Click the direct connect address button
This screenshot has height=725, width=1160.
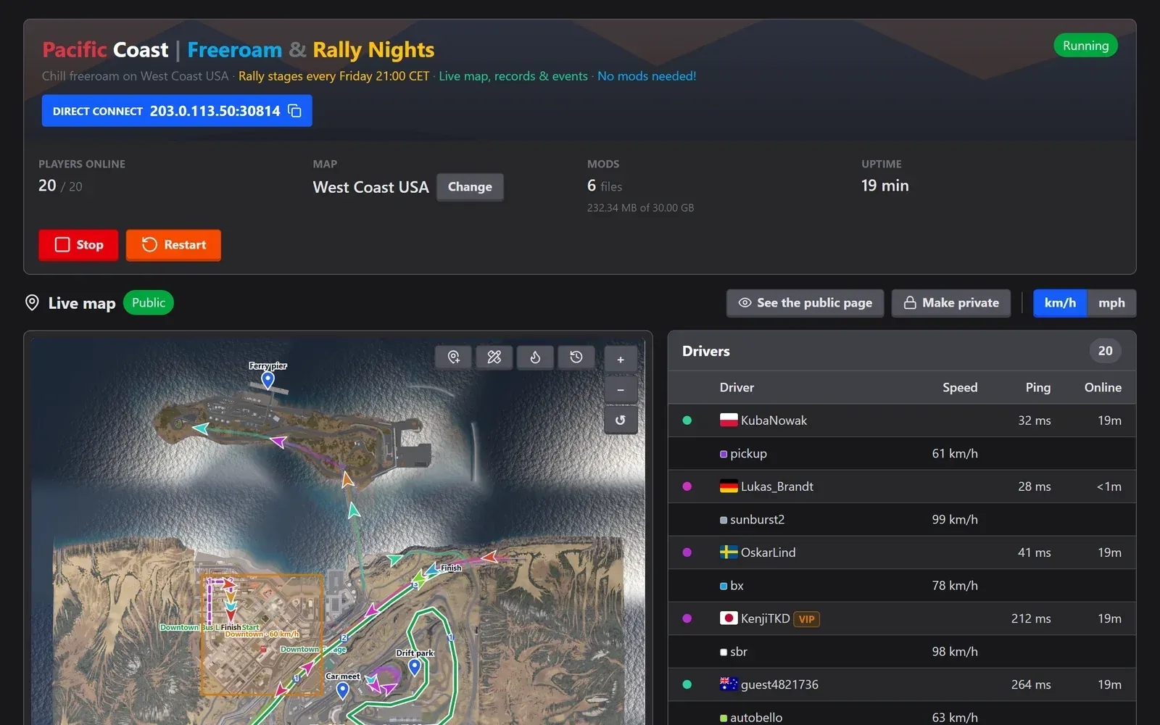click(177, 111)
